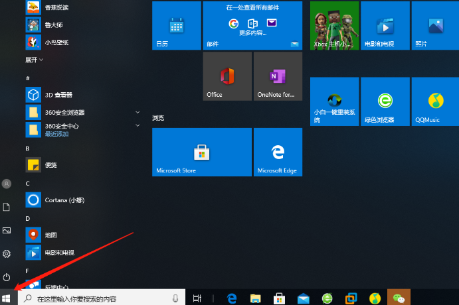Image resolution: width=459 pixels, height=305 pixels.
Task: Launch the QQMusic tile
Action: pyautogui.click(x=435, y=101)
